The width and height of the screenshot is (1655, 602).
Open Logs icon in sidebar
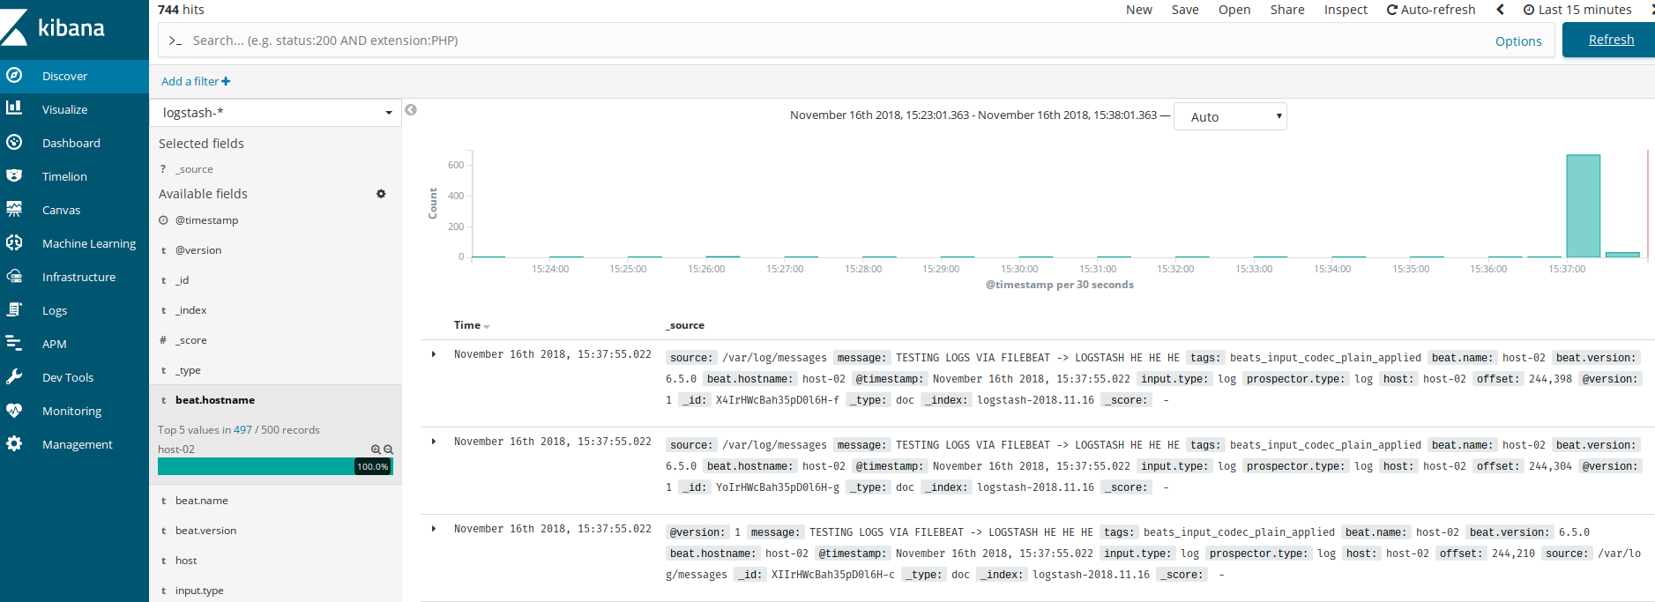pos(14,309)
